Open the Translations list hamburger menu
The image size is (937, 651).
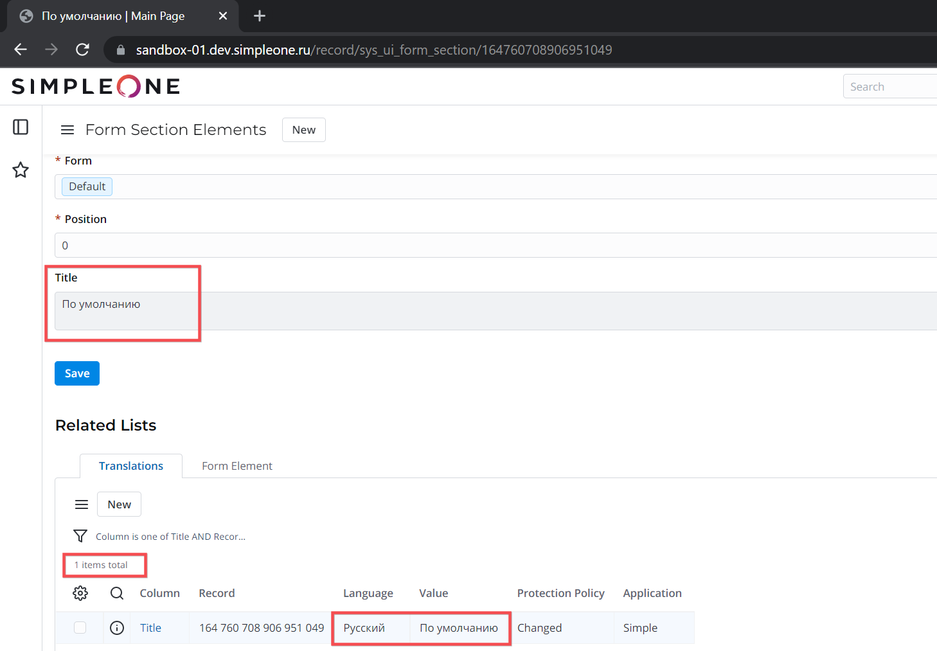pos(82,505)
